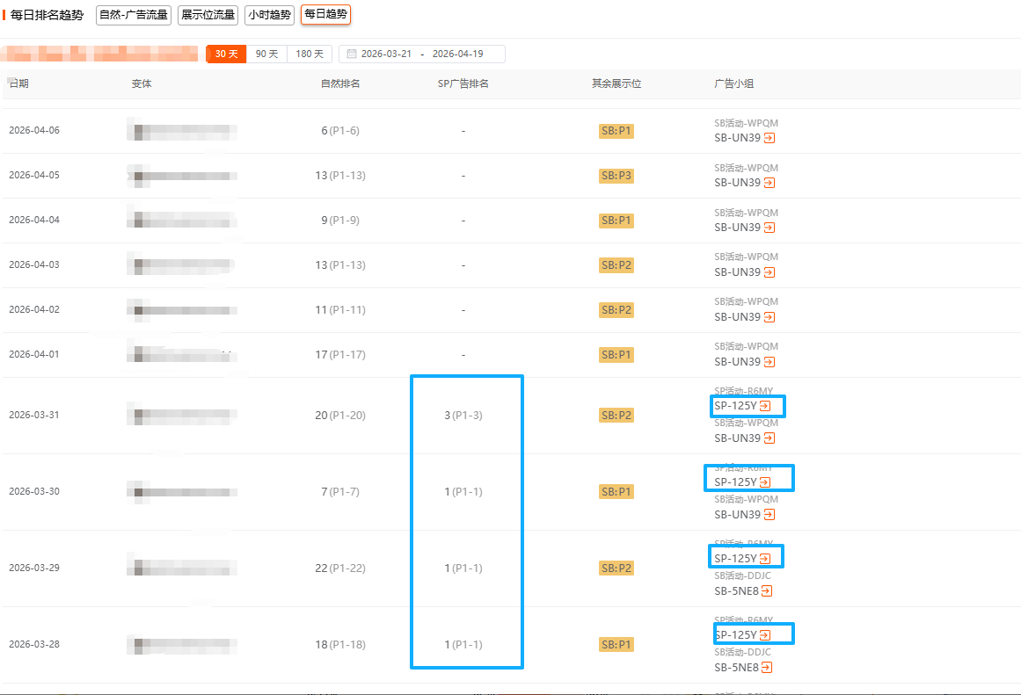Switch range to 90 天

click(x=266, y=54)
